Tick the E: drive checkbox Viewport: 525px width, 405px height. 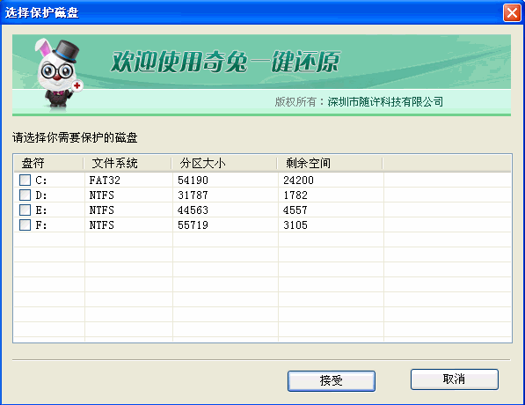click(26, 210)
